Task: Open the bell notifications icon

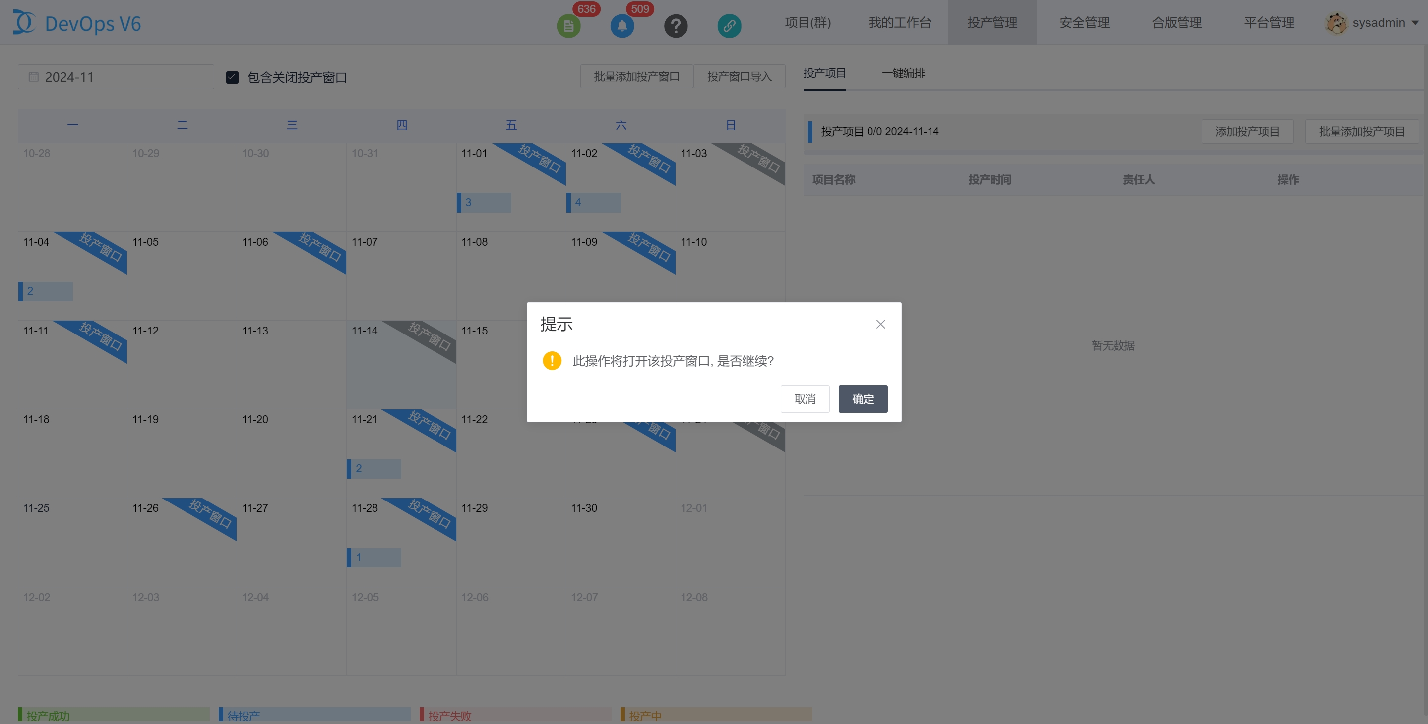Action: [622, 25]
